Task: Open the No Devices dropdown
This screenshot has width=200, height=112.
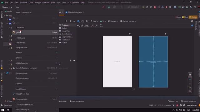Action: pyautogui.click(x=133, y=7)
